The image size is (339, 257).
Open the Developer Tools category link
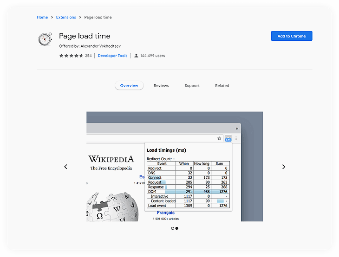click(112, 56)
